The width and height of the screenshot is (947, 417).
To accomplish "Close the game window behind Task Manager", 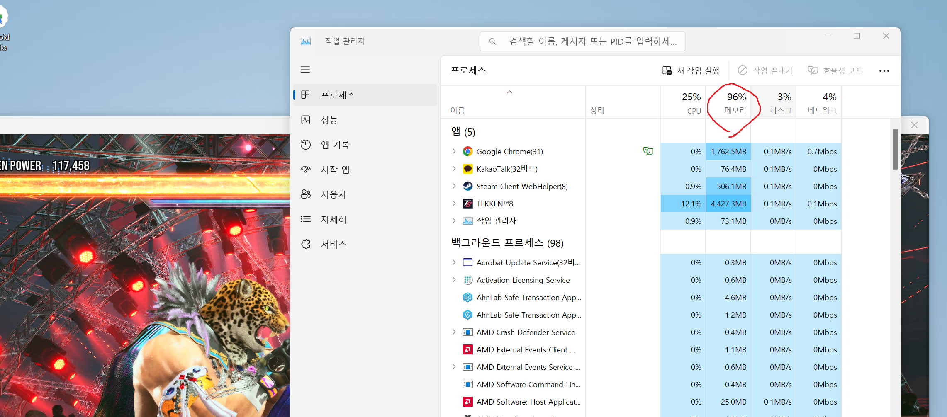I will (x=914, y=125).
